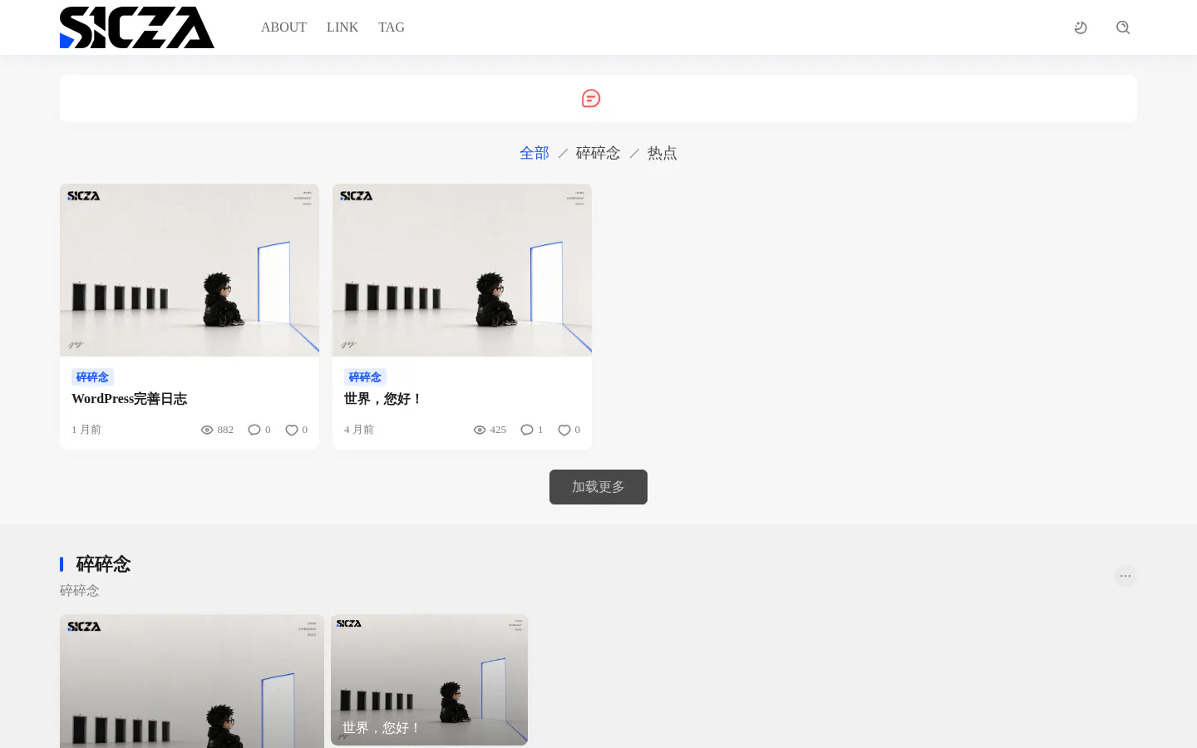Open the WordPress完善日志 post title
The width and height of the screenshot is (1197, 748).
[x=130, y=399]
